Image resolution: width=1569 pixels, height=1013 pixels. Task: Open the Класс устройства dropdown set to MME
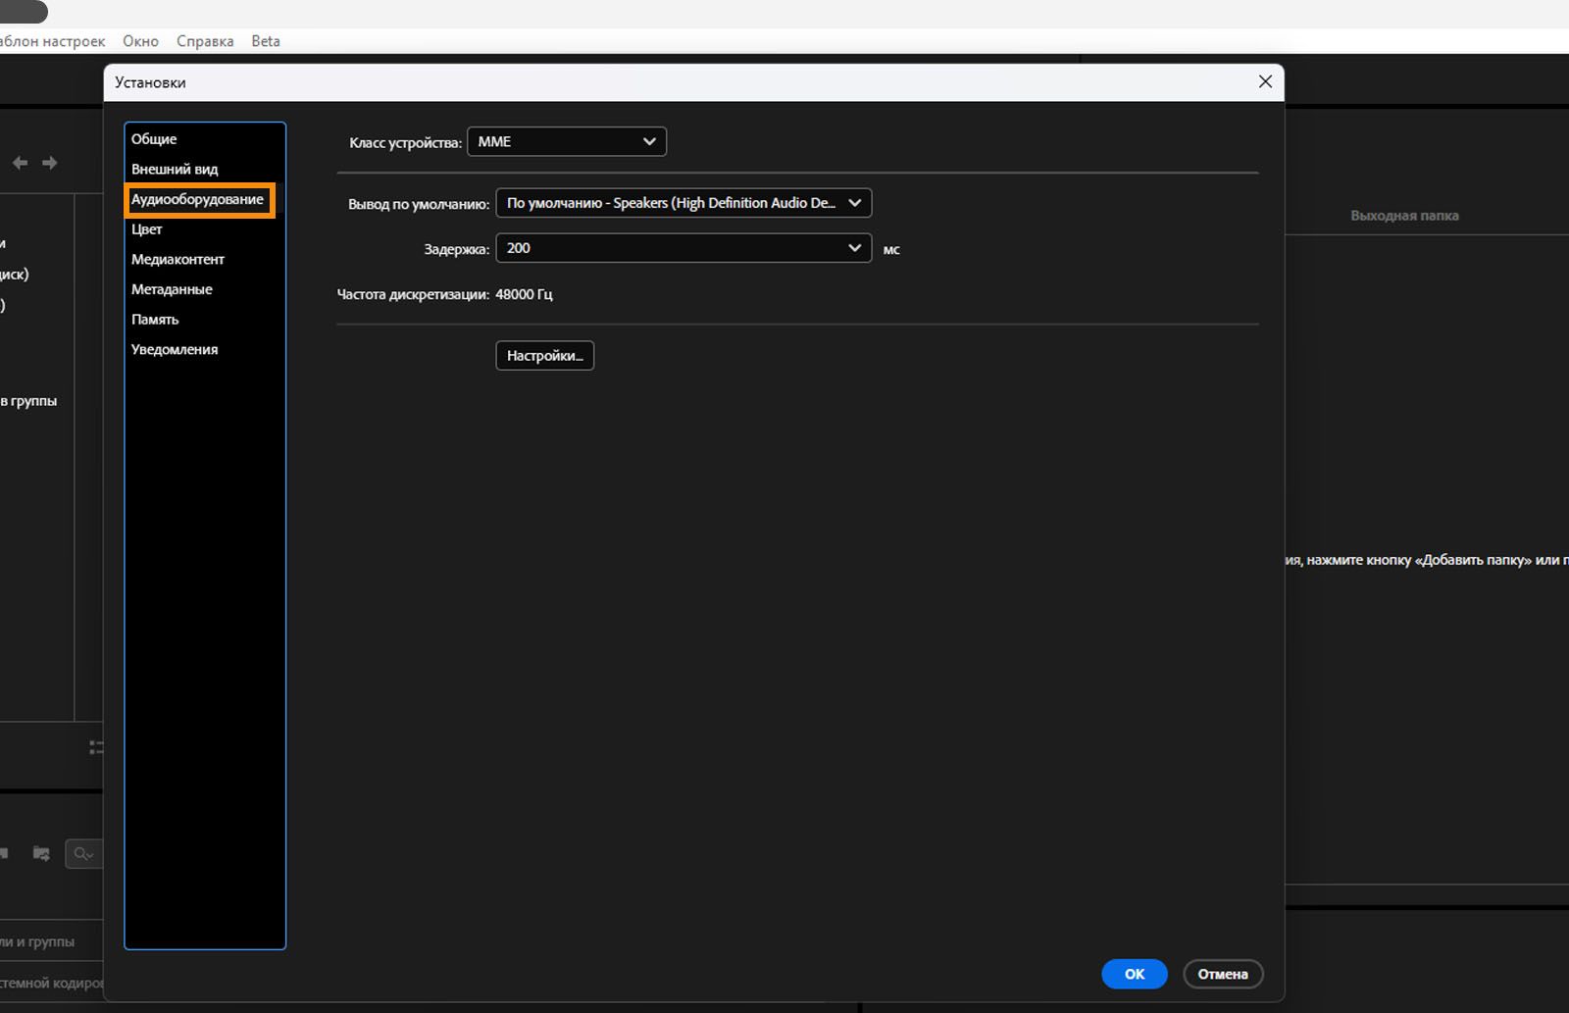point(567,142)
